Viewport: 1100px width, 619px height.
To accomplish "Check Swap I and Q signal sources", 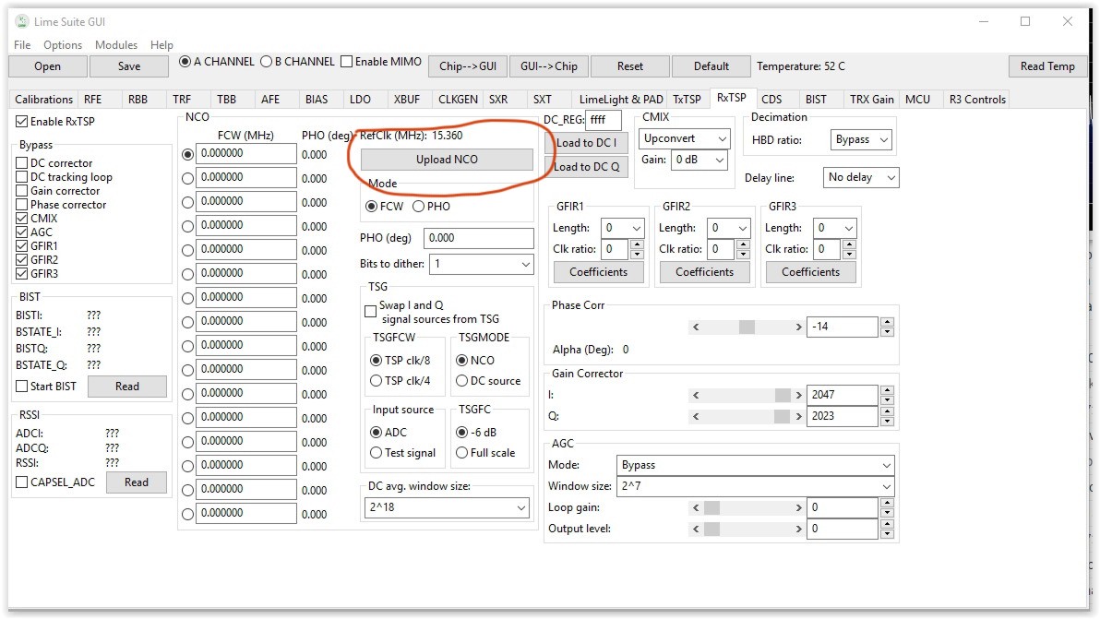I will tap(370, 311).
